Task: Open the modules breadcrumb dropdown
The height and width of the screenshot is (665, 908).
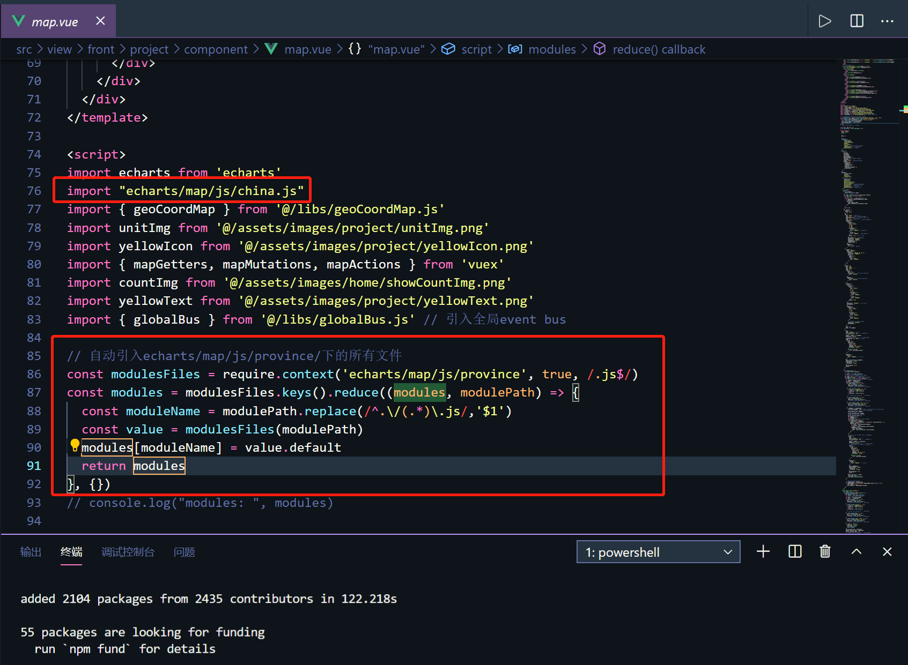Action: [552, 49]
